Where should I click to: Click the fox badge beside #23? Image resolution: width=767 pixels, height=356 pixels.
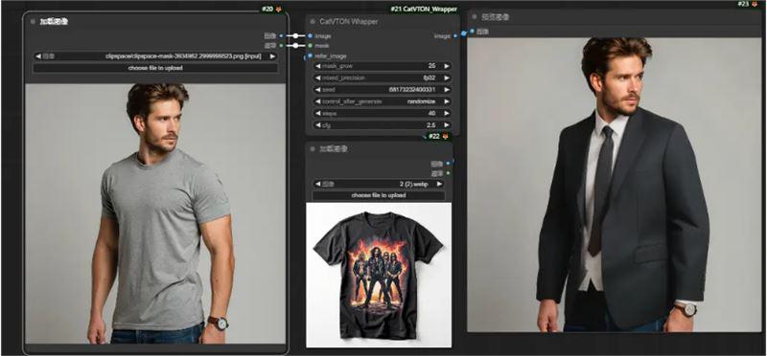[755, 4]
